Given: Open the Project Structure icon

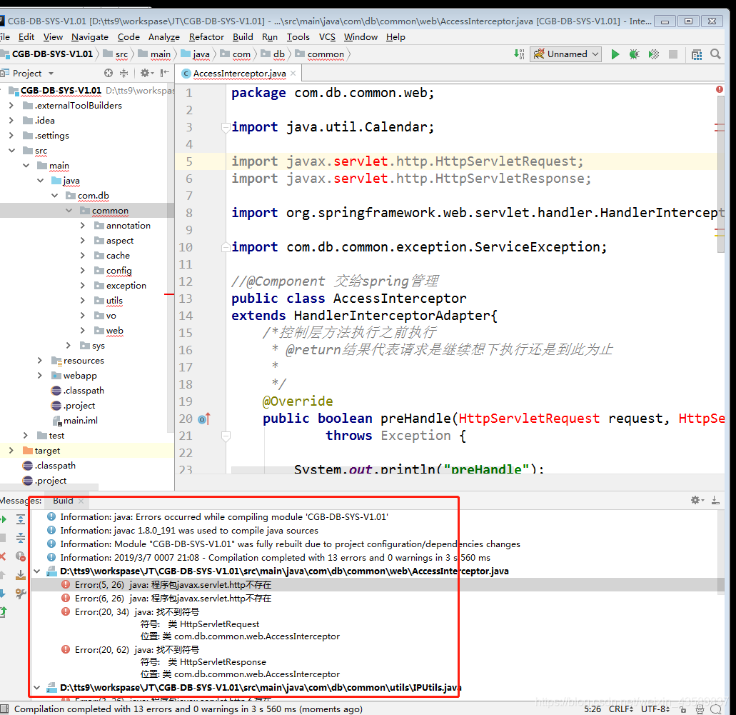Looking at the screenshot, I should pyautogui.click(x=697, y=54).
